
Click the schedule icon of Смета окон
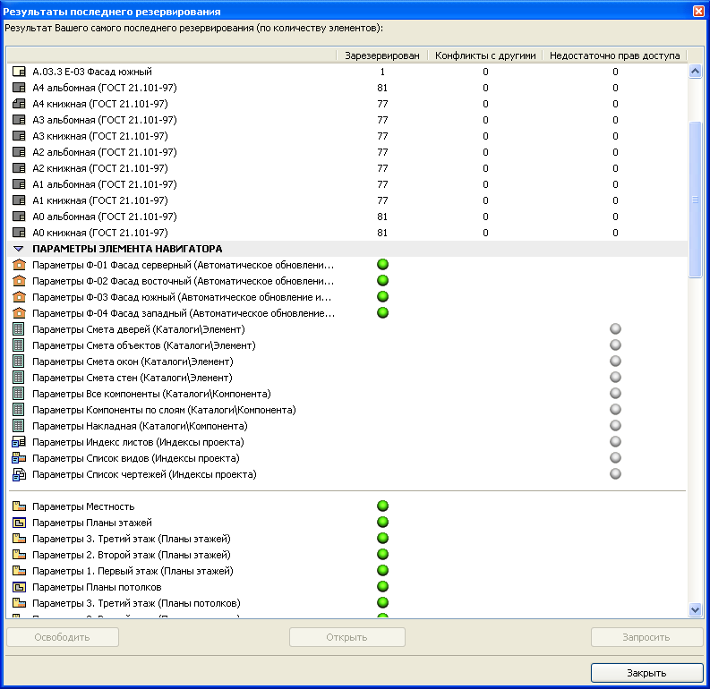(19, 362)
